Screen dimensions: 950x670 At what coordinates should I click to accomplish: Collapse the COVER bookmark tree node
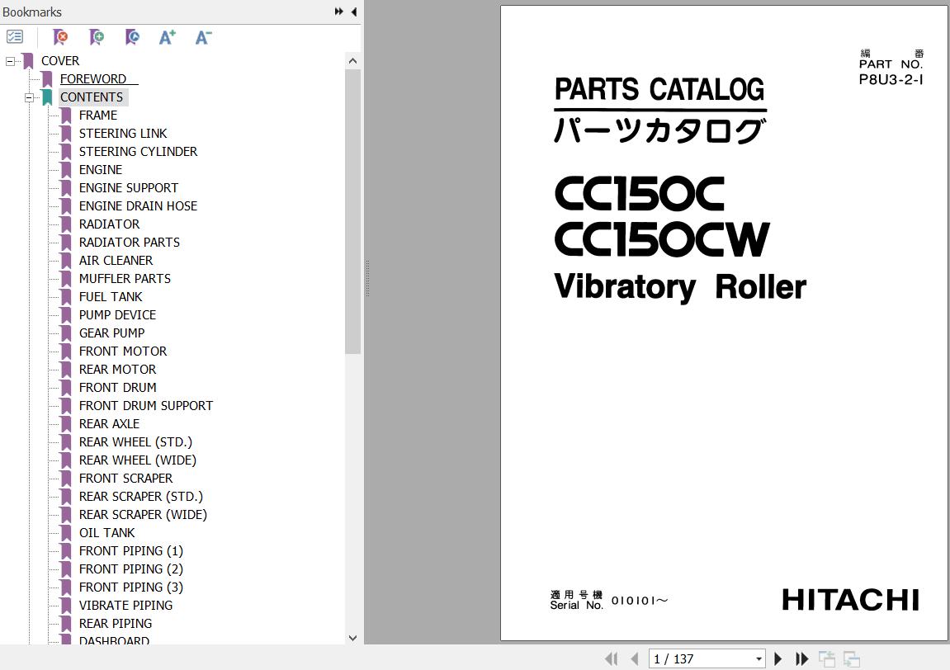(x=10, y=61)
